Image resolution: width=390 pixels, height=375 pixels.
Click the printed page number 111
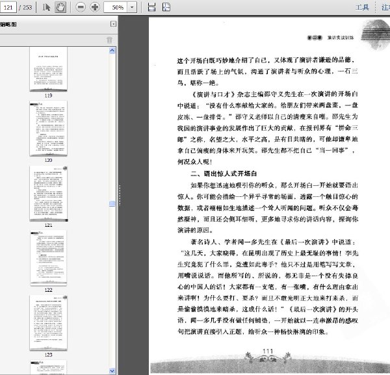268,351
